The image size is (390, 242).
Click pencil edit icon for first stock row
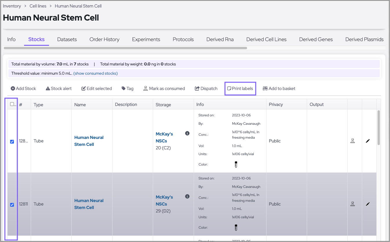368,141
